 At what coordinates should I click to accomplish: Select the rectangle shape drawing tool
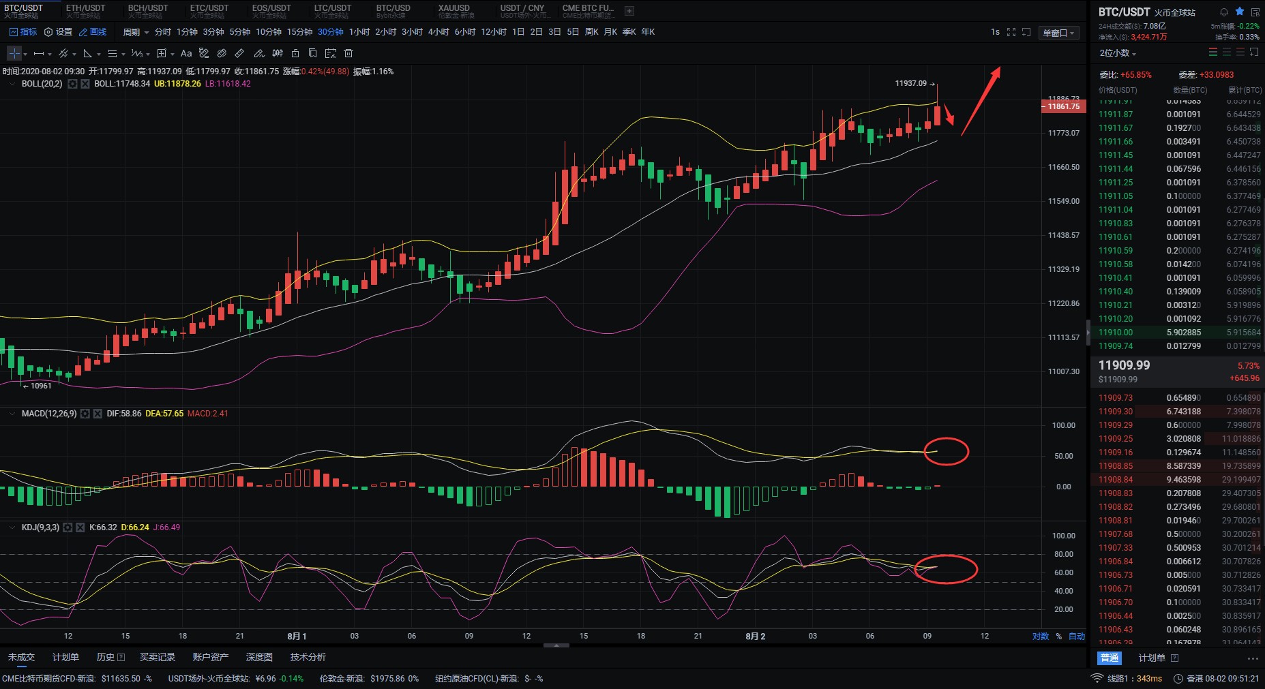click(x=162, y=53)
